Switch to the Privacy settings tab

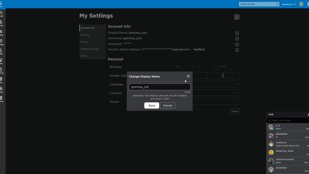tap(92, 42)
